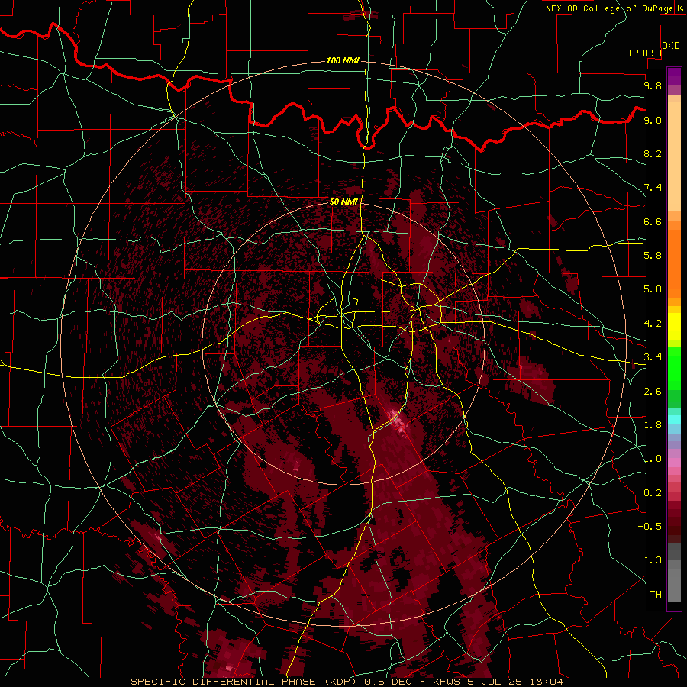The width and height of the screenshot is (687, 687).
Task: Click the 9.8 scale value
Action: (653, 85)
